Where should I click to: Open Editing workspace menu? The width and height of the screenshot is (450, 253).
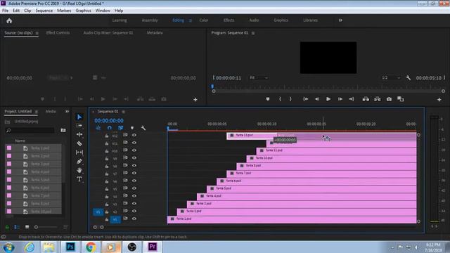point(191,20)
